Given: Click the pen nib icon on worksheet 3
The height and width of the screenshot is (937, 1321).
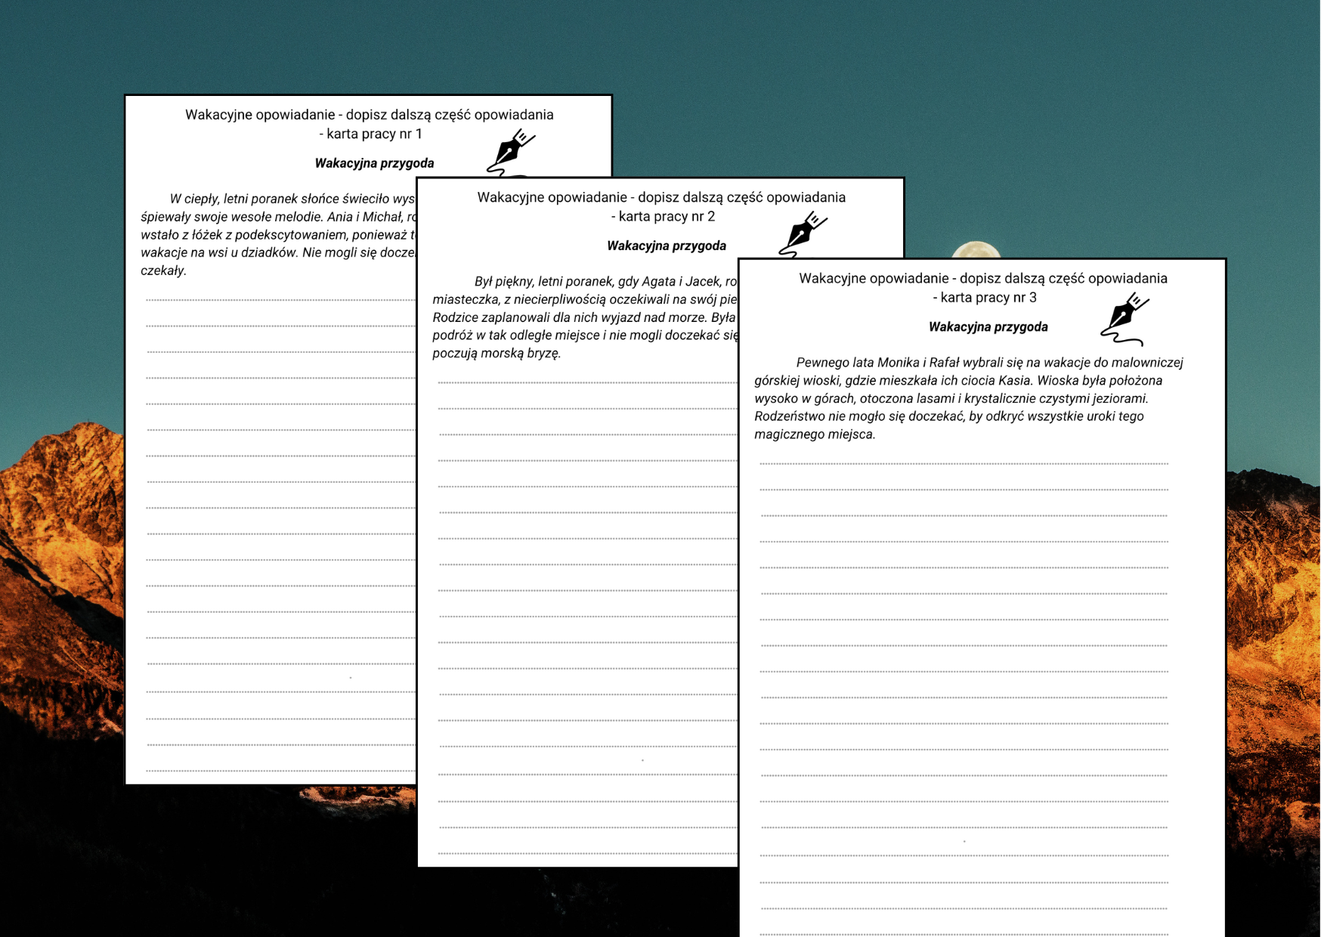Looking at the screenshot, I should (x=1124, y=317).
